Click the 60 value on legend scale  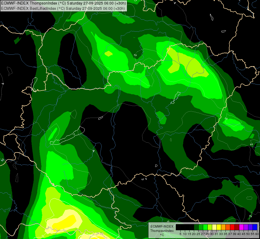(x=257, y=234)
